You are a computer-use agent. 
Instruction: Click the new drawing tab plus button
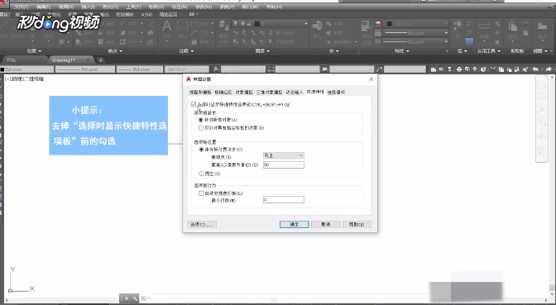click(x=101, y=60)
